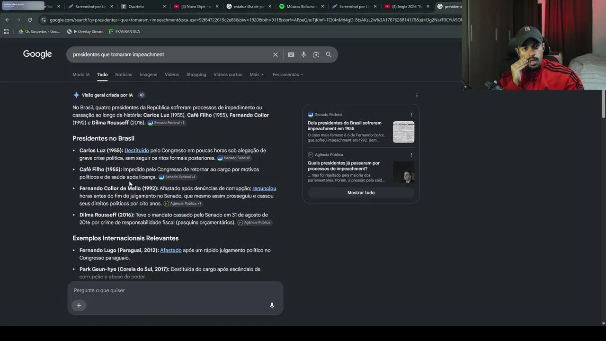Open the Senado Federal +1 chip in the intro paragraph

[166, 123]
